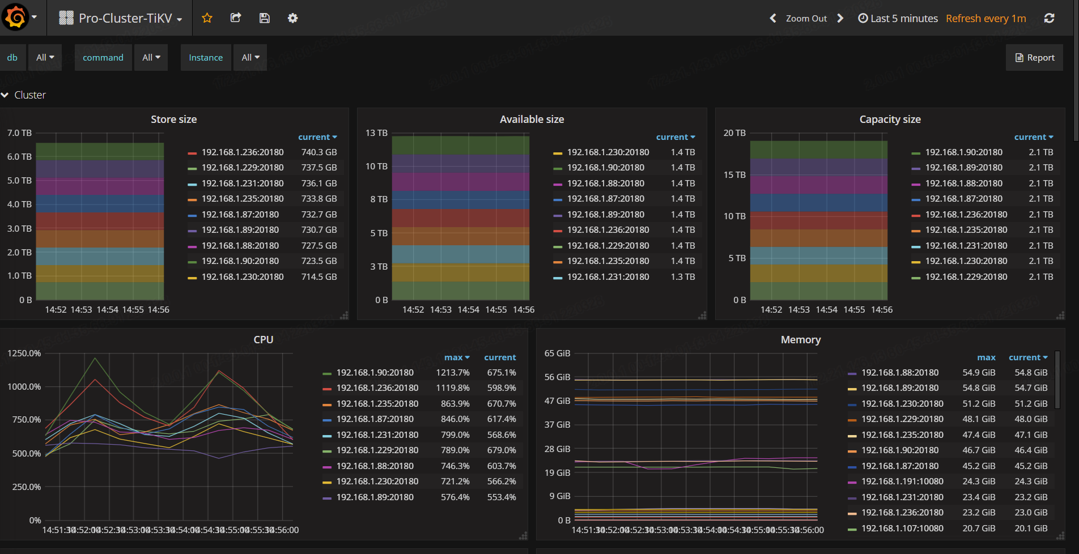Shift time range back with left arrow
This screenshot has width=1079, height=554.
tap(772, 18)
